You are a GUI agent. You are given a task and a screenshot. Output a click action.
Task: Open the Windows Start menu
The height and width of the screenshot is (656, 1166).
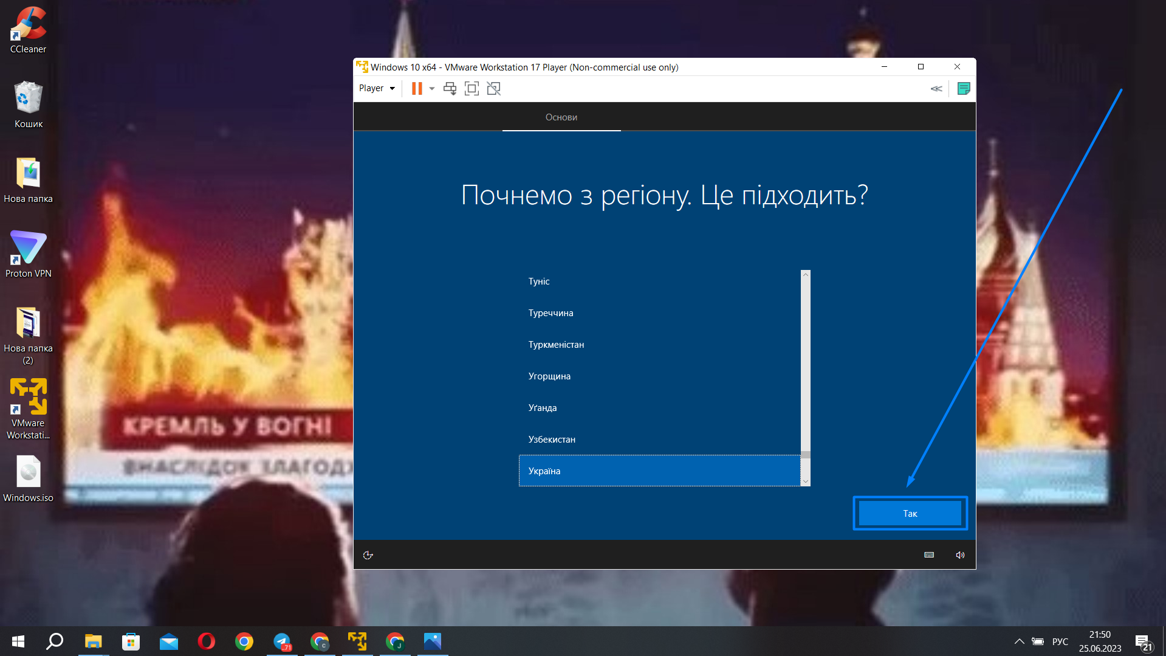tap(18, 641)
